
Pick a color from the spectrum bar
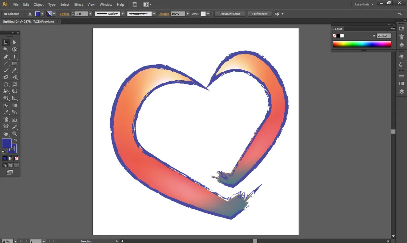click(x=362, y=44)
